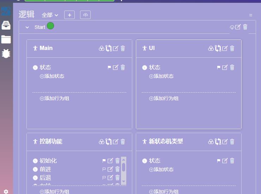Edit the UI card
The image size is (261, 194).
tap(225, 48)
